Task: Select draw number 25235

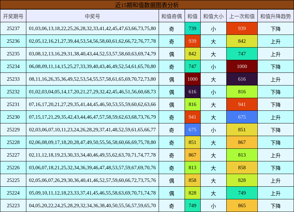Action: pos(13,54)
